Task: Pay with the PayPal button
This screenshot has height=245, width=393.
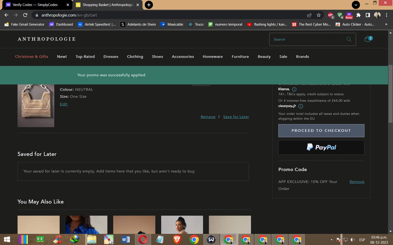Action: 321,147
